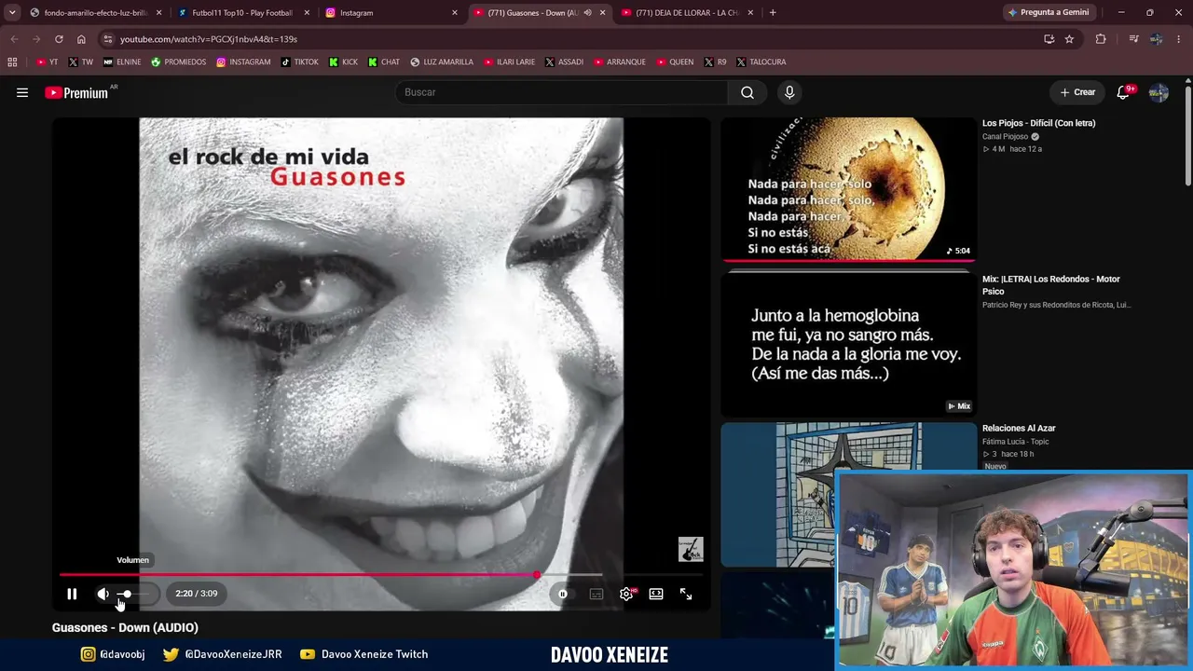The width and height of the screenshot is (1193, 671).
Task: Go to the browser home page
Action: (81, 39)
